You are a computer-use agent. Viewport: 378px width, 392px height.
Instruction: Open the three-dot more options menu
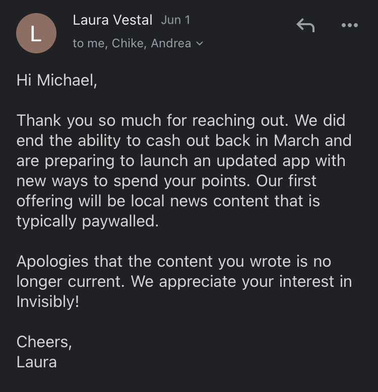[x=350, y=25]
